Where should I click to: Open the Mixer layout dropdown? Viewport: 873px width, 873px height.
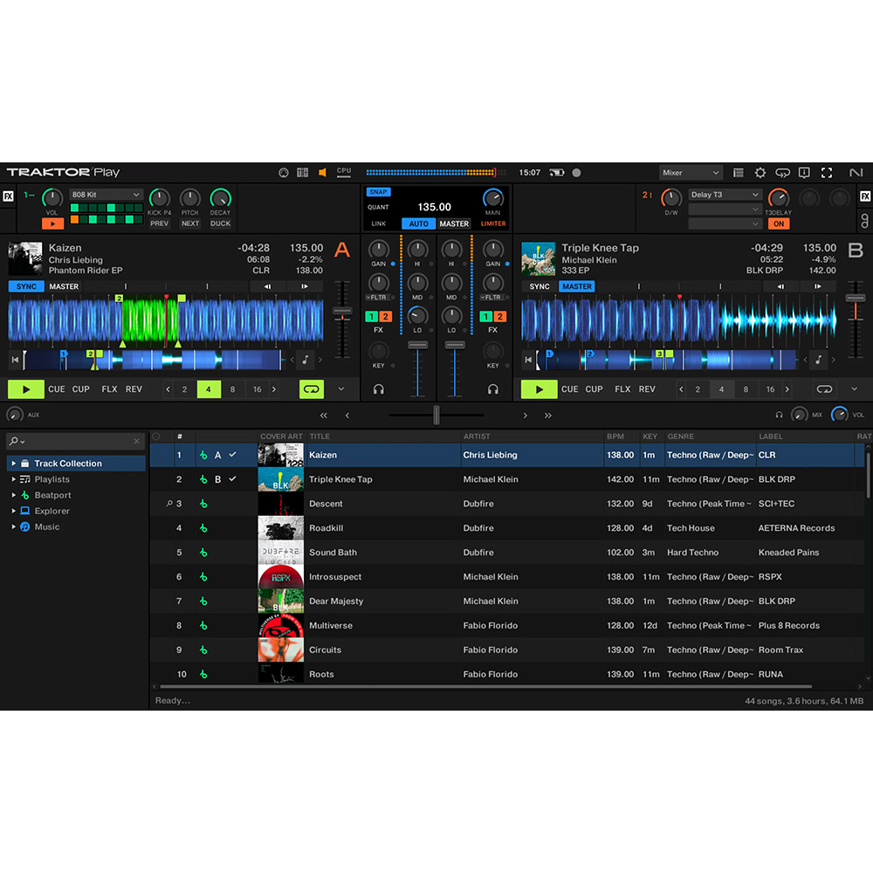pos(691,173)
